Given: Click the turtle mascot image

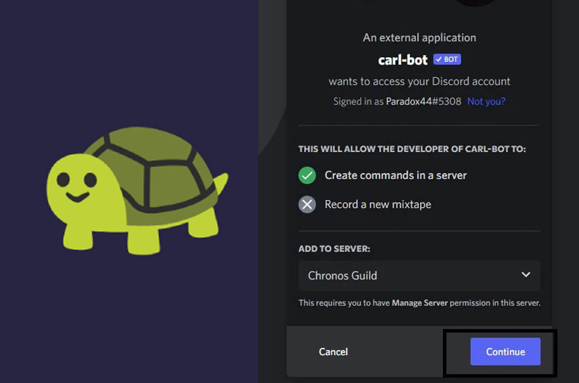Looking at the screenshot, I should point(137,190).
